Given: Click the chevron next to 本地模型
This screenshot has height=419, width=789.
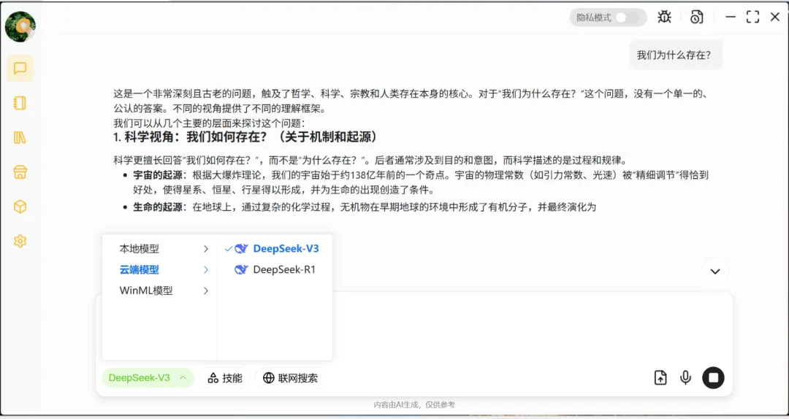Looking at the screenshot, I should pos(206,248).
